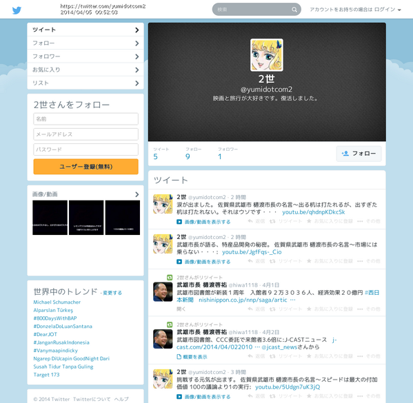413x403 pixels.
Task: Open the #DonzelaDoLuanSantana trend
Action: (x=63, y=327)
